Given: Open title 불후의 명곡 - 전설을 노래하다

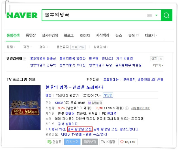Looking at the screenshot, I should click(x=74, y=87).
